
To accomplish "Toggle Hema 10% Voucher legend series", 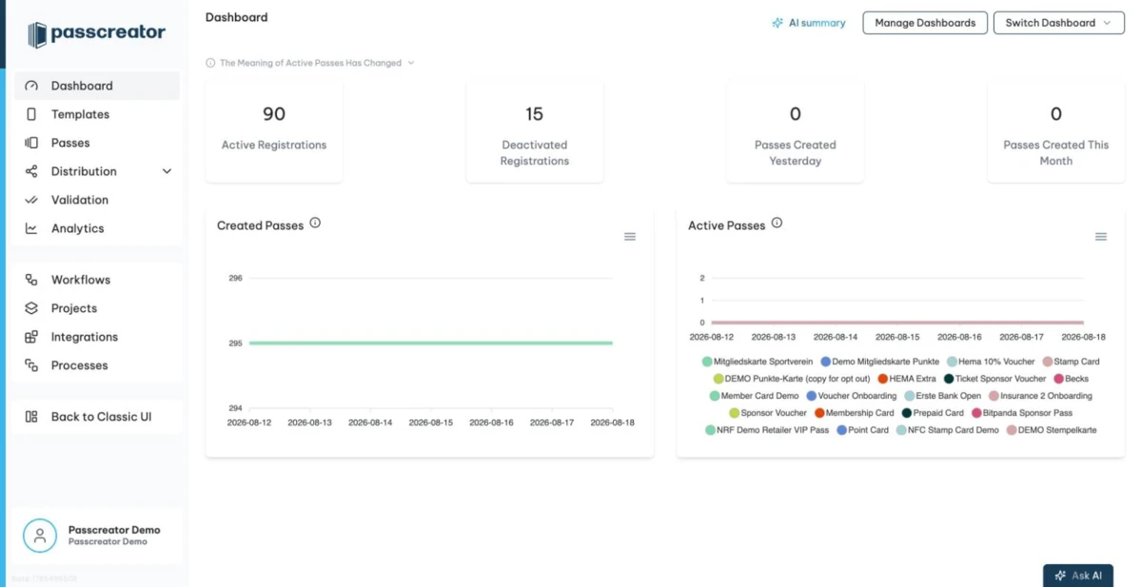I will click(990, 362).
